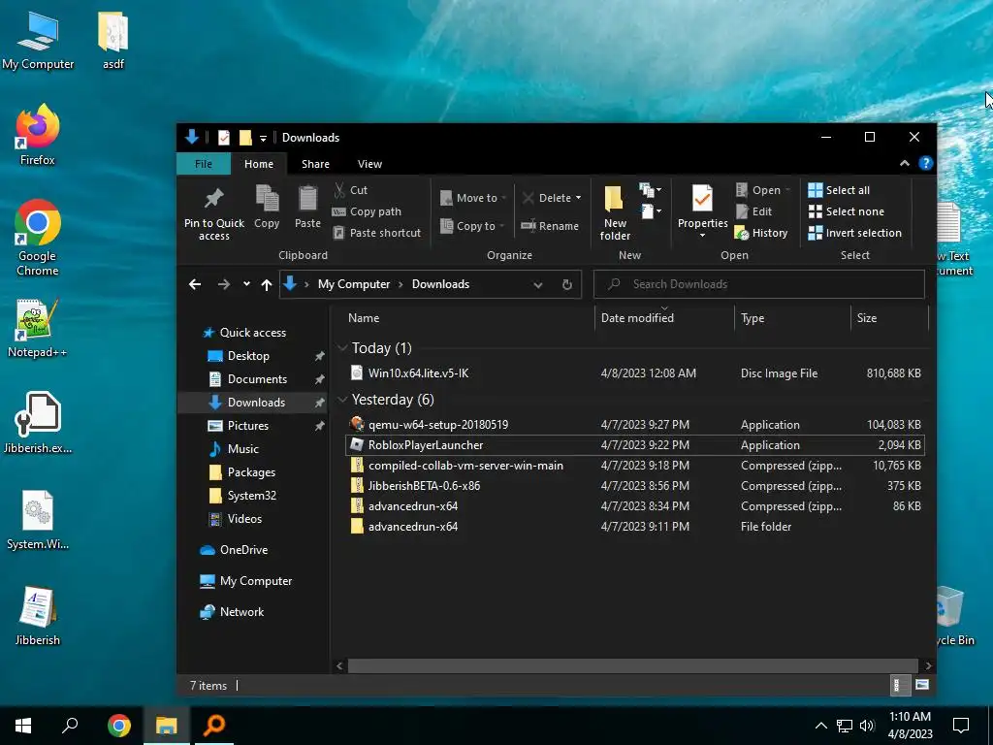Viewport: 993px width, 745px height.
Task: Open the File menu
Action: [204, 163]
